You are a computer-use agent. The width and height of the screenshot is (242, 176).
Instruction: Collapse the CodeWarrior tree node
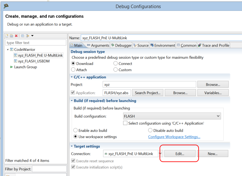pyautogui.click(x=8, y=50)
